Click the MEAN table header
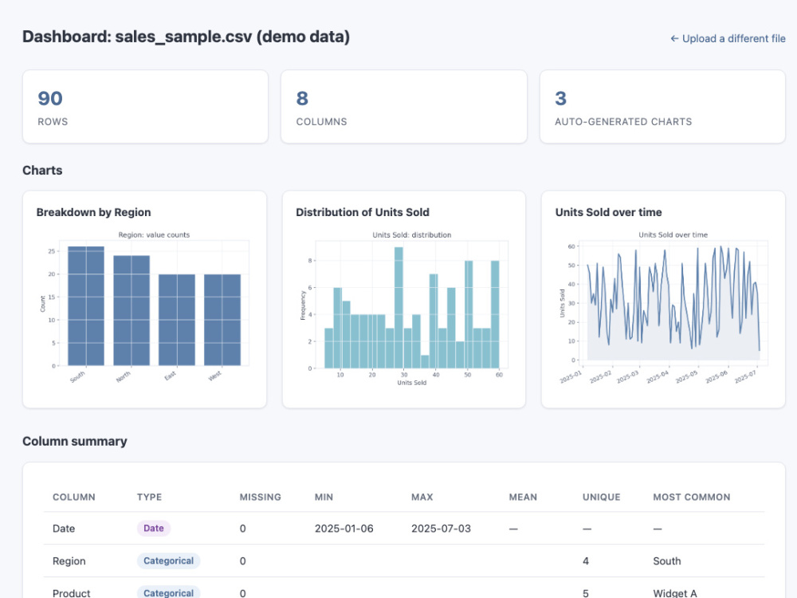The image size is (797, 598). pos(523,498)
